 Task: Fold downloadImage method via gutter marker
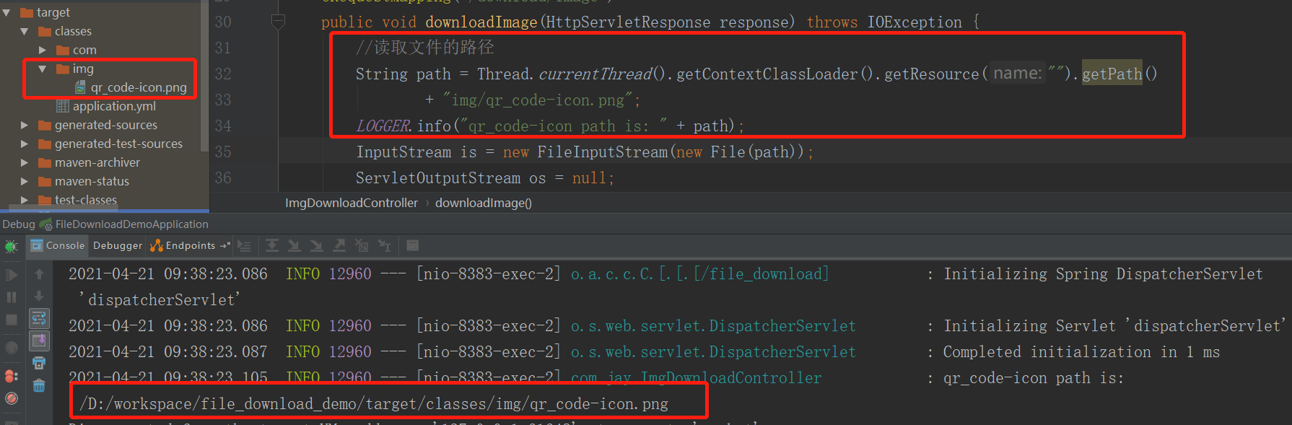coord(278,22)
